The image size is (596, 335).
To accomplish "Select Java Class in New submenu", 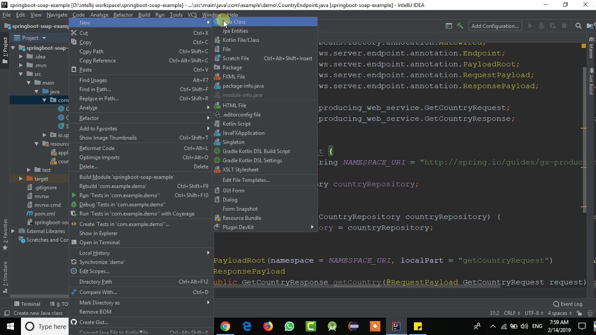I will click(x=264, y=22).
